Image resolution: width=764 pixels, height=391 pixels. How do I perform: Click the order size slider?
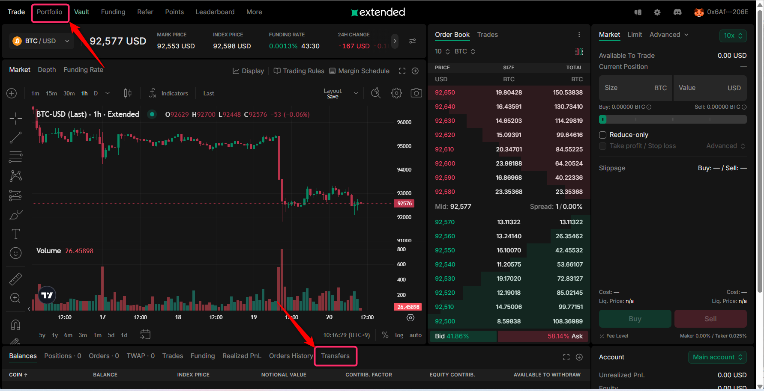[x=672, y=120]
